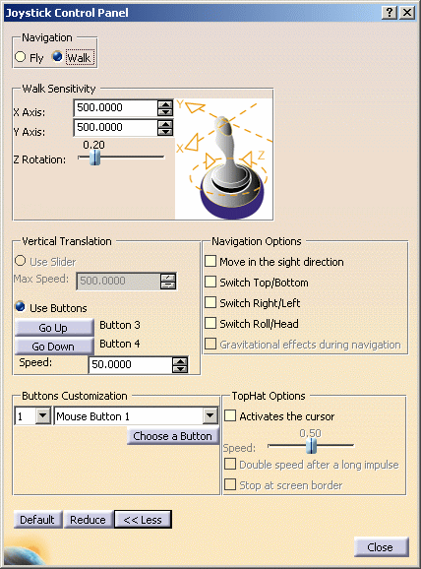Decrease vertical translation Speed using down arrow
The width and height of the screenshot is (421, 569).
tap(180, 369)
